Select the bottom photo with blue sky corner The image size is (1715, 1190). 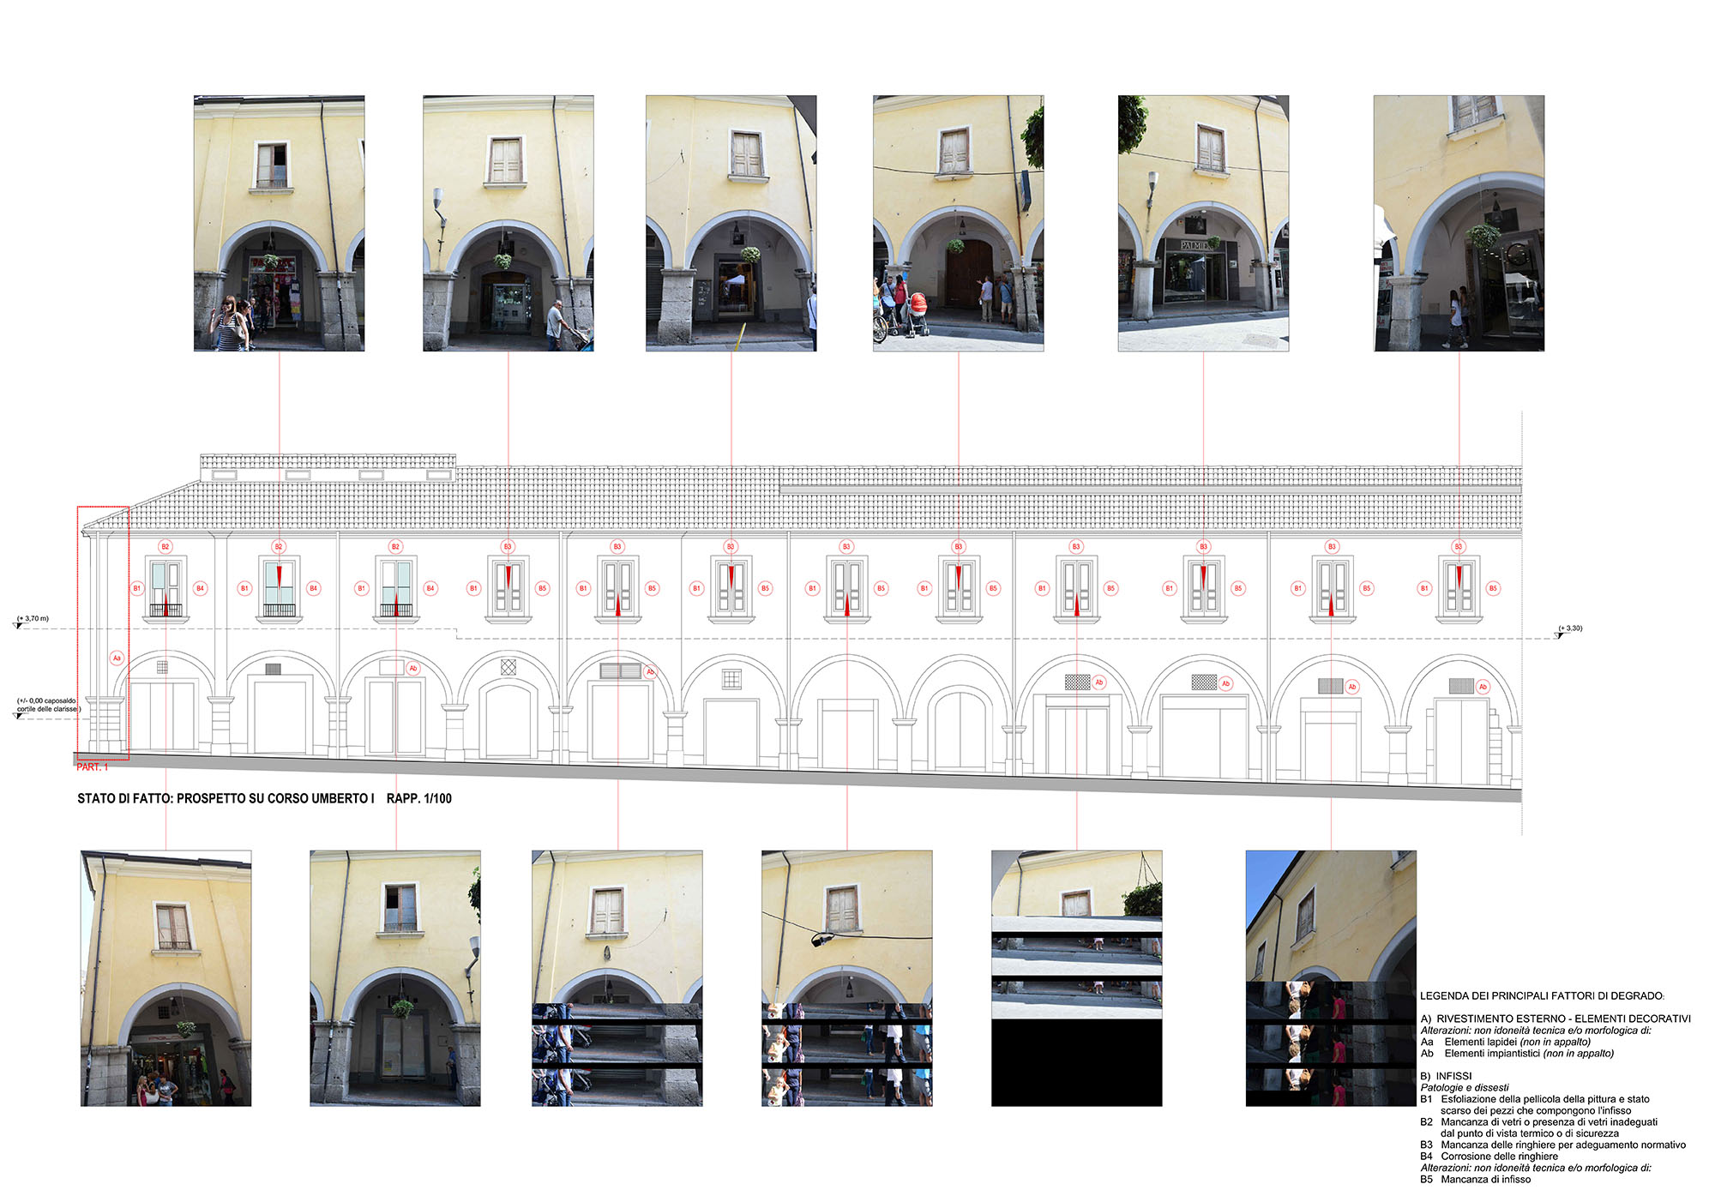[x=1330, y=978]
